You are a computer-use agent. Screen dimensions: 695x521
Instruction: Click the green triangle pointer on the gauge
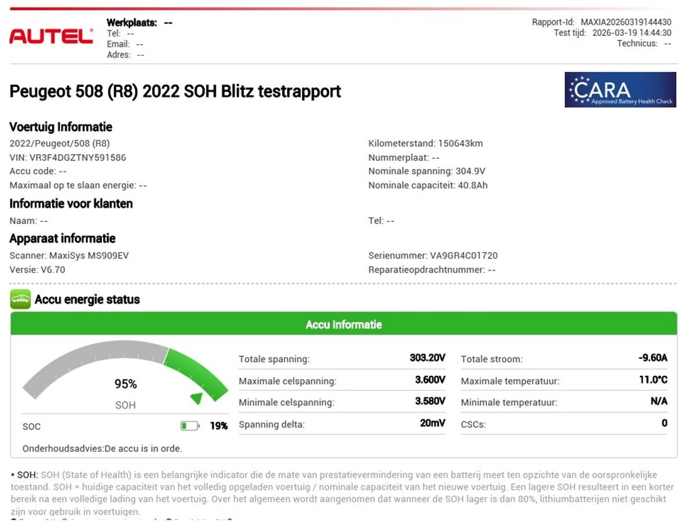196,398
